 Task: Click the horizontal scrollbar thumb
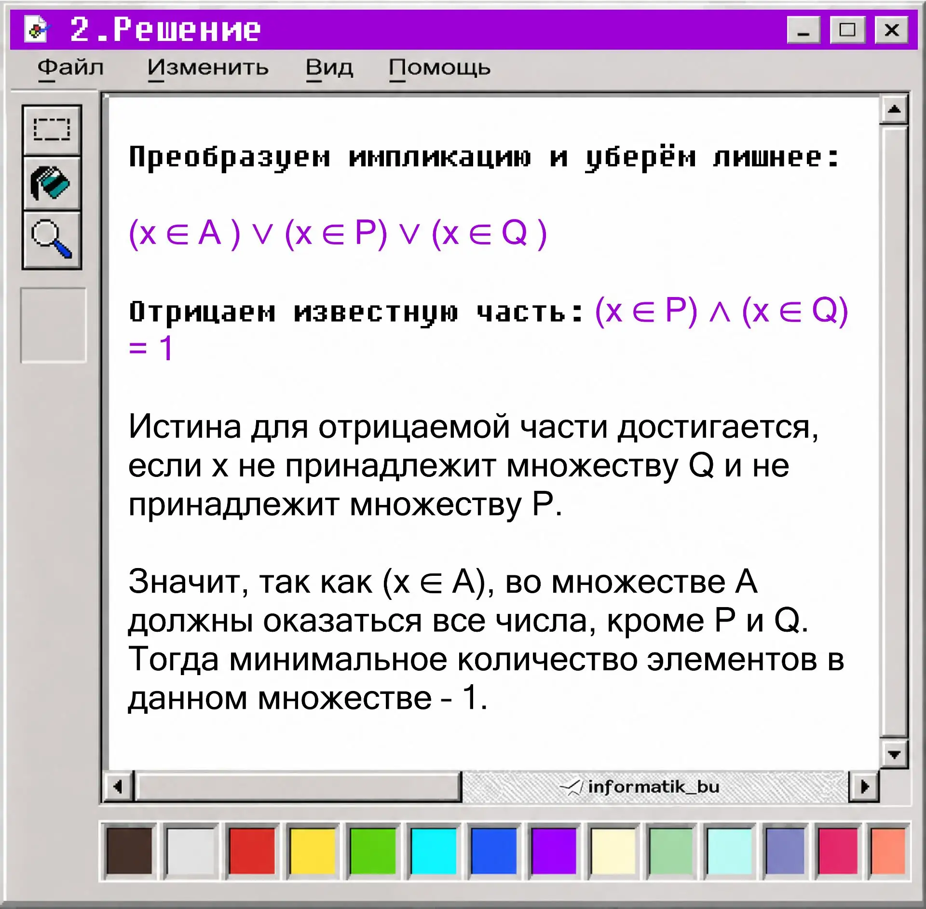(x=298, y=787)
